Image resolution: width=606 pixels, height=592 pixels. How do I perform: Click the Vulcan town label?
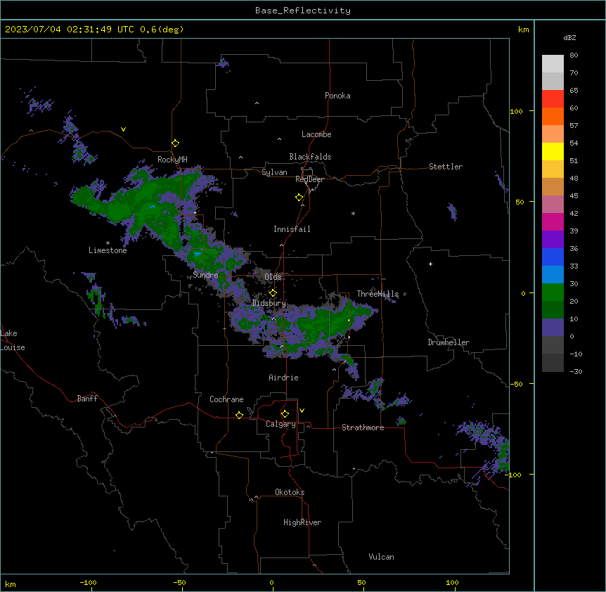(382, 557)
